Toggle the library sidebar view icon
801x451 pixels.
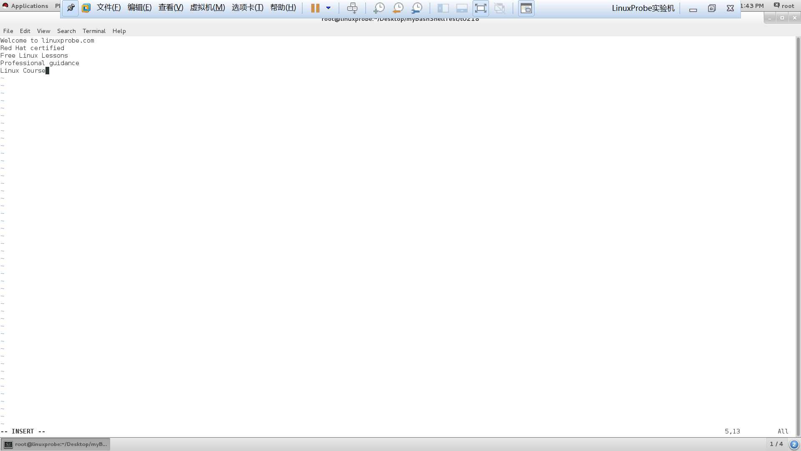pyautogui.click(x=443, y=8)
